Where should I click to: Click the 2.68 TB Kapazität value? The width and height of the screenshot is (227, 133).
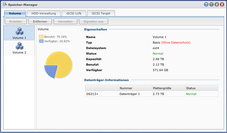pos(159,59)
